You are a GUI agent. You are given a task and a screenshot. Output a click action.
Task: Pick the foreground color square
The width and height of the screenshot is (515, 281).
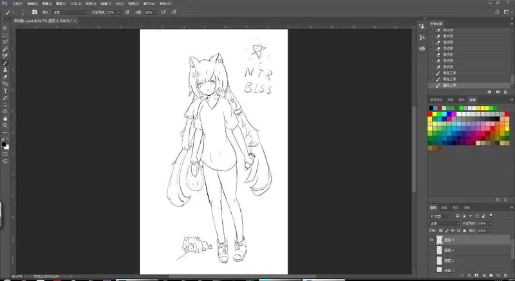4,144
